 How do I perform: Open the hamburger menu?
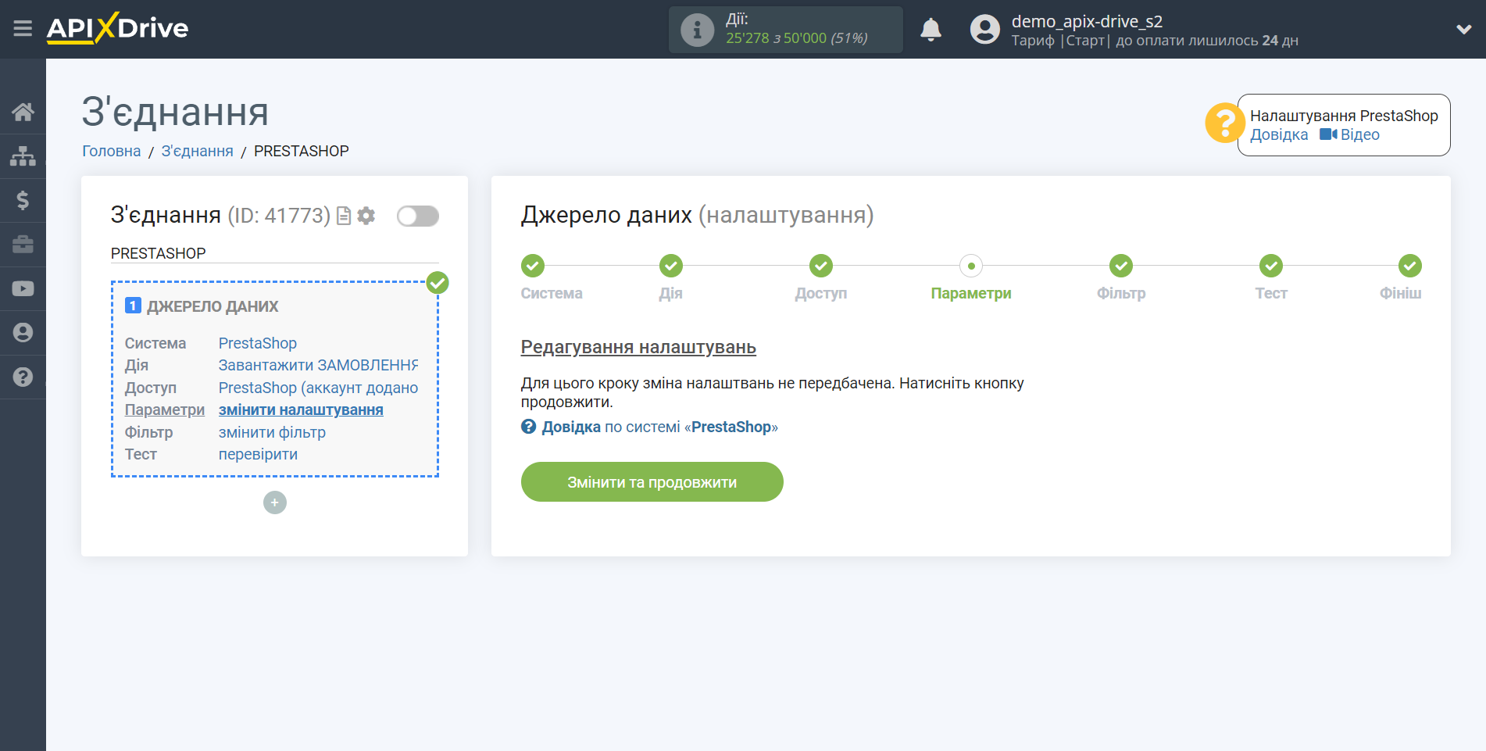click(23, 29)
